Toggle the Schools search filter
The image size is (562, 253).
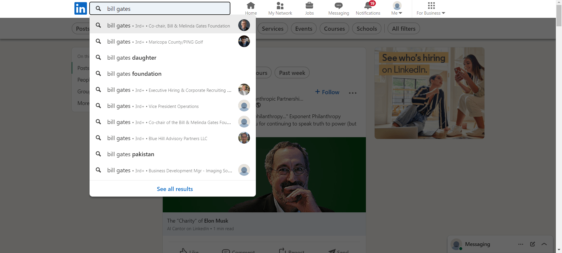pyautogui.click(x=366, y=29)
